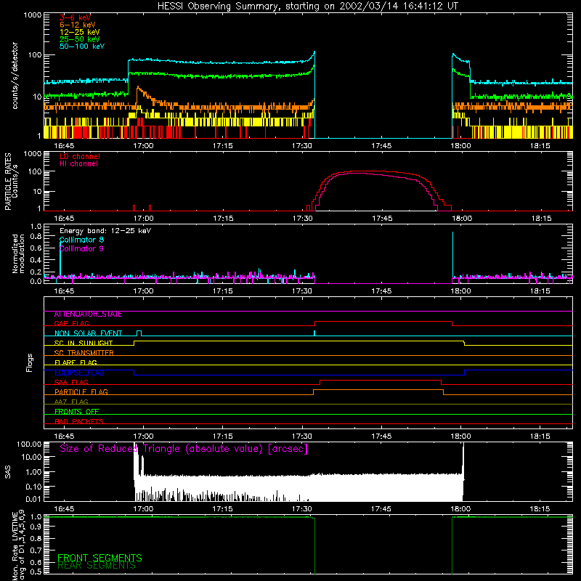581x581 pixels.
Task: Click the green 25-50 keV legend entry
Action: pyautogui.click(x=80, y=39)
